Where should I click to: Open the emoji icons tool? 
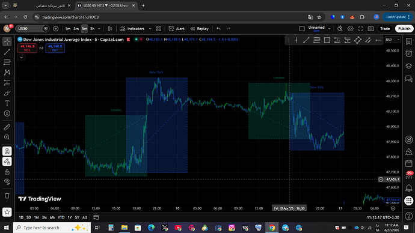[x=7, y=113]
